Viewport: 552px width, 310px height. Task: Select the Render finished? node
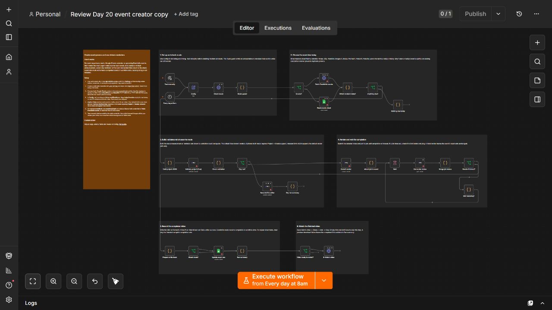click(x=468, y=163)
